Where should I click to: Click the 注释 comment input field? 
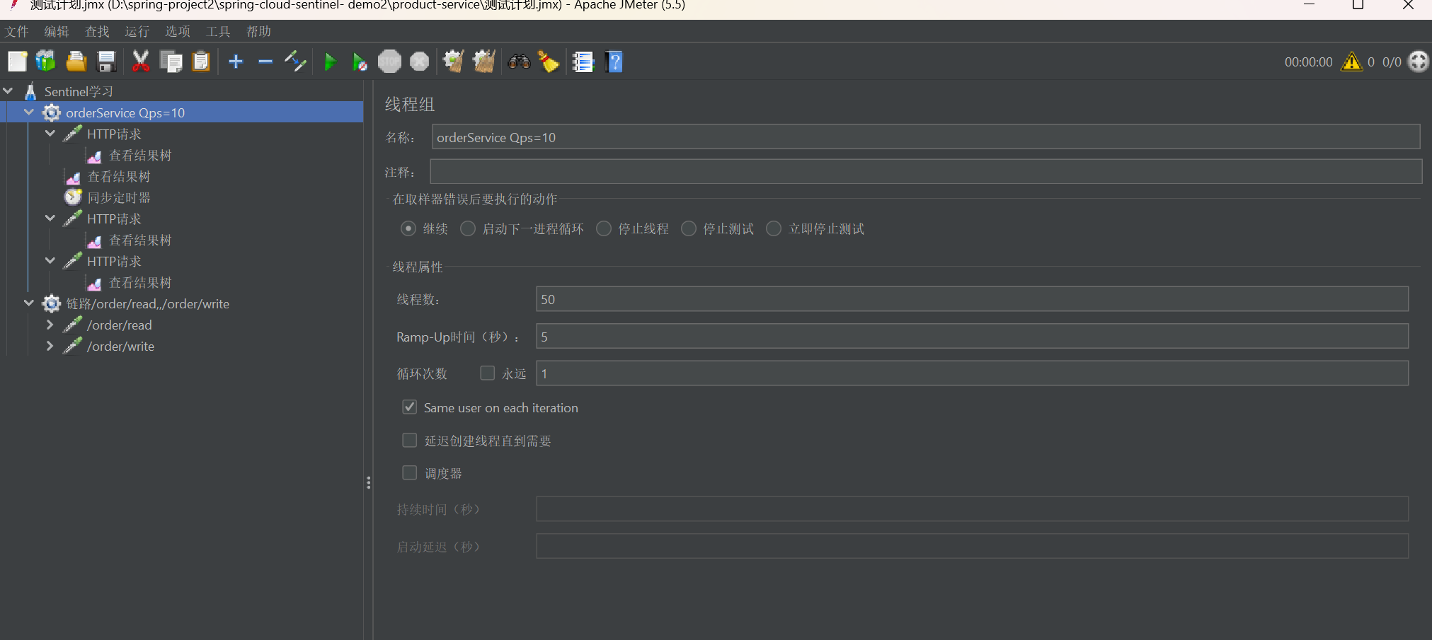926,171
